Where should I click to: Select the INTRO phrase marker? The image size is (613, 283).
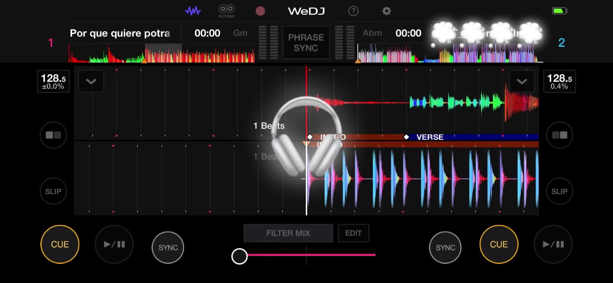click(x=333, y=137)
